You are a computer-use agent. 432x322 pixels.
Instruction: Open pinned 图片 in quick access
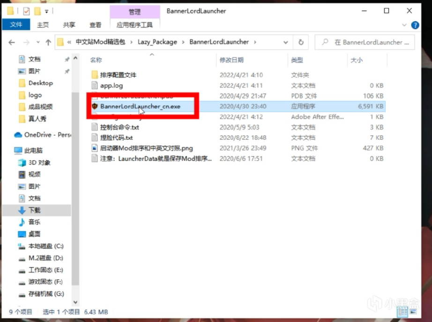[35, 71]
